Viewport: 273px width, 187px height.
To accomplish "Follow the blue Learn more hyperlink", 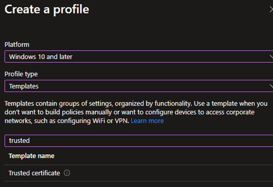I will click(x=147, y=121).
